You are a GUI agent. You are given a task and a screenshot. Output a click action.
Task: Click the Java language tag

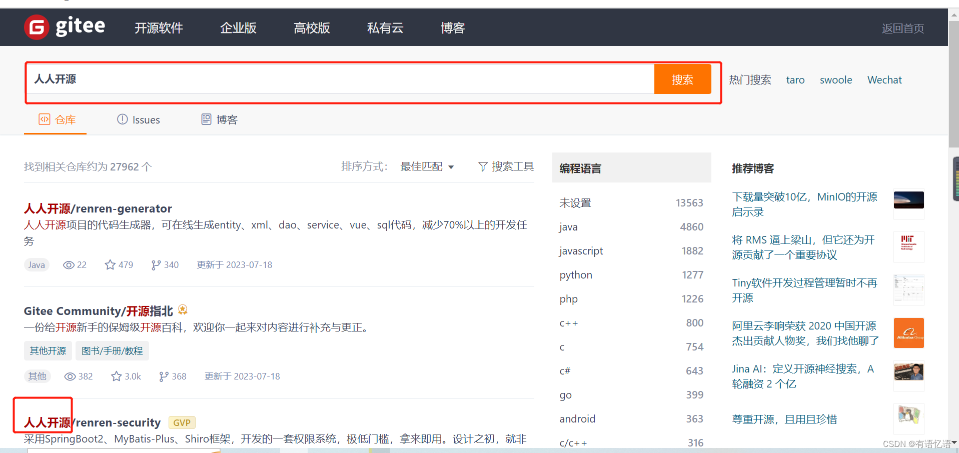click(37, 265)
